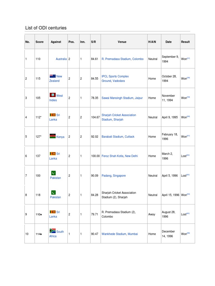Click the West Indies flag icon
Viewport: 215px width, 286px height.
click(52, 95)
